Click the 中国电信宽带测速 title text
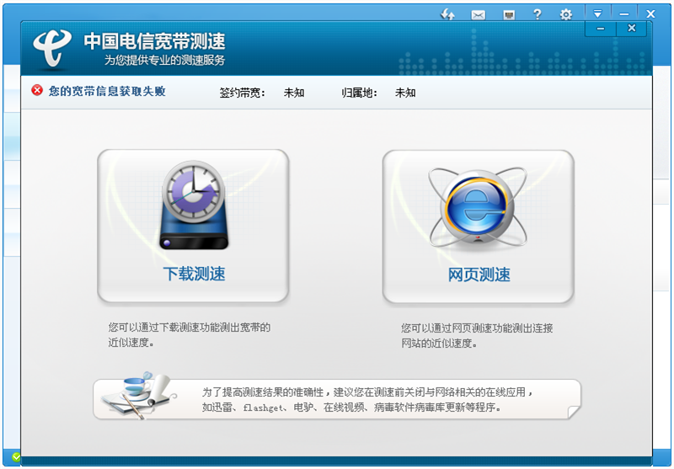 [155, 41]
